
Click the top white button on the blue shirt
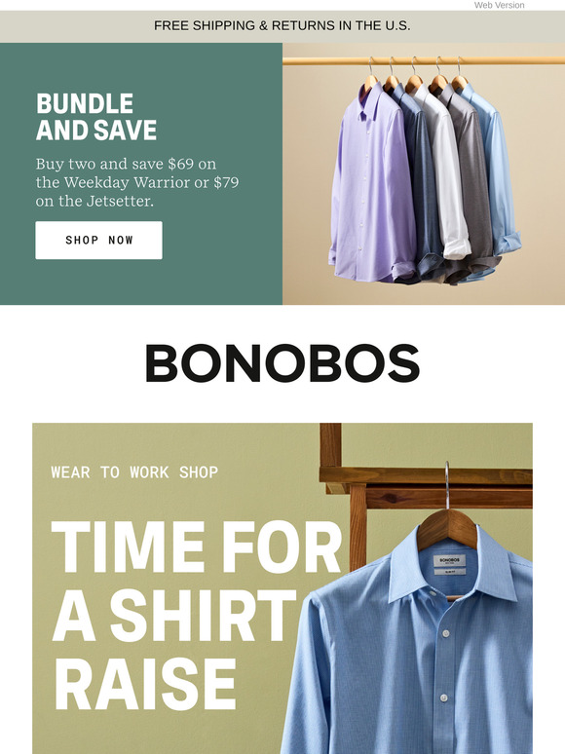[x=446, y=634]
